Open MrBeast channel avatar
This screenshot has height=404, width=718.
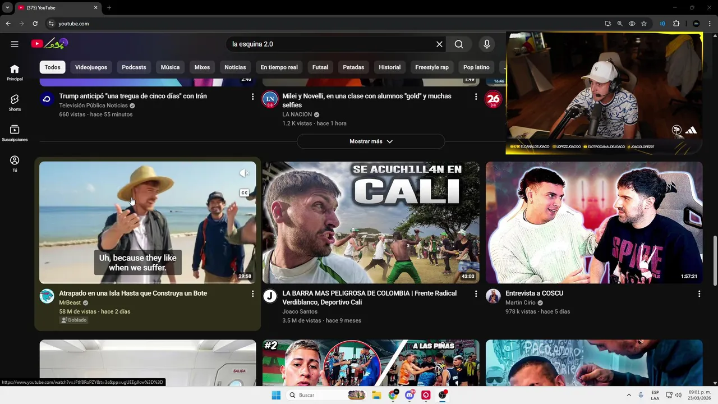pyautogui.click(x=47, y=296)
